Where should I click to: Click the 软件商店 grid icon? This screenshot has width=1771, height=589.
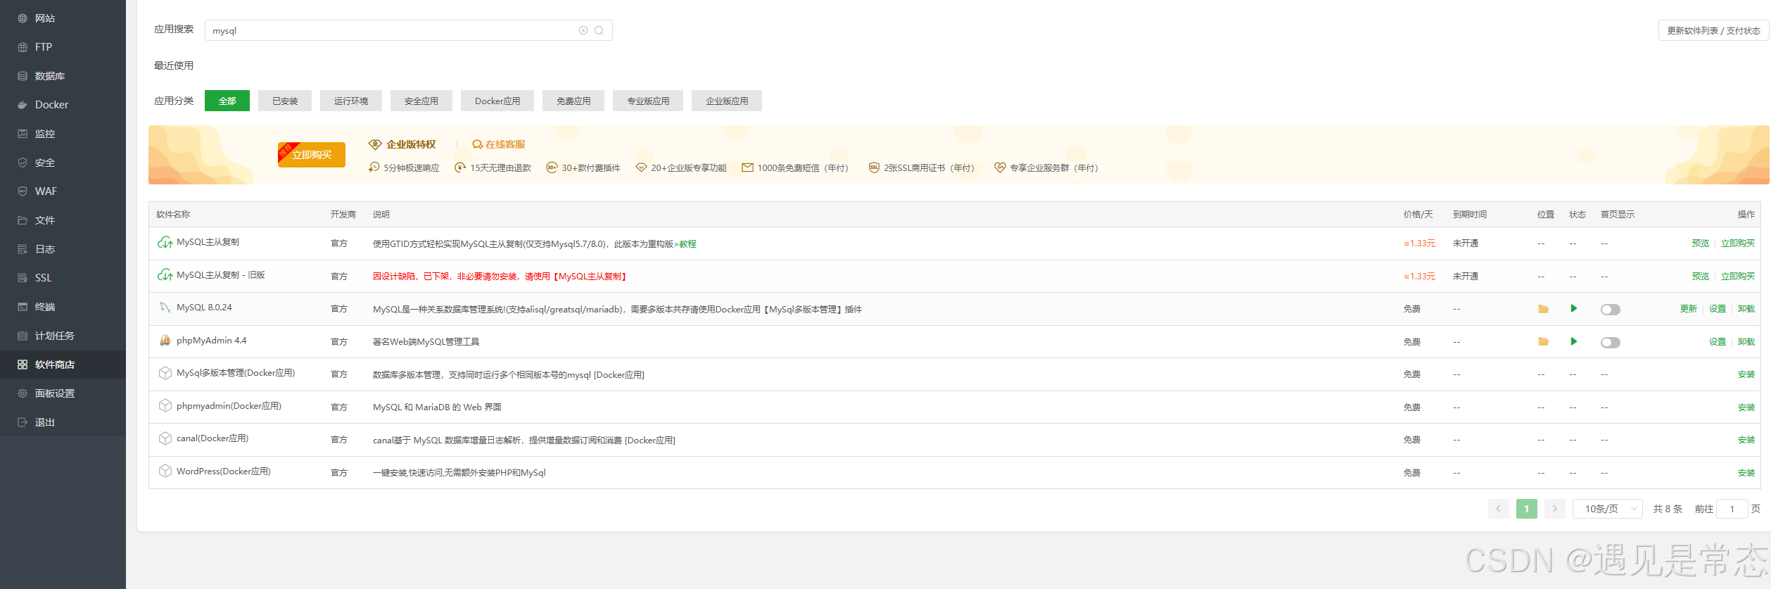(23, 365)
